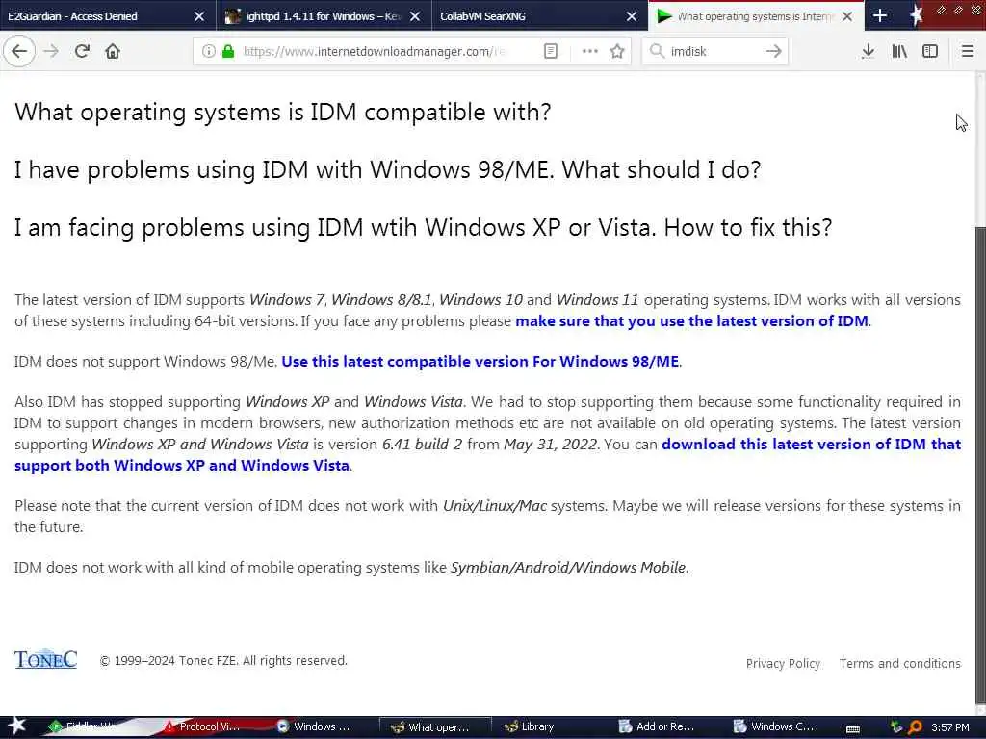This screenshot has width=986, height=739.
Task: Open 'latest compatible version For Windows 98/ME' link
Action: (480, 362)
